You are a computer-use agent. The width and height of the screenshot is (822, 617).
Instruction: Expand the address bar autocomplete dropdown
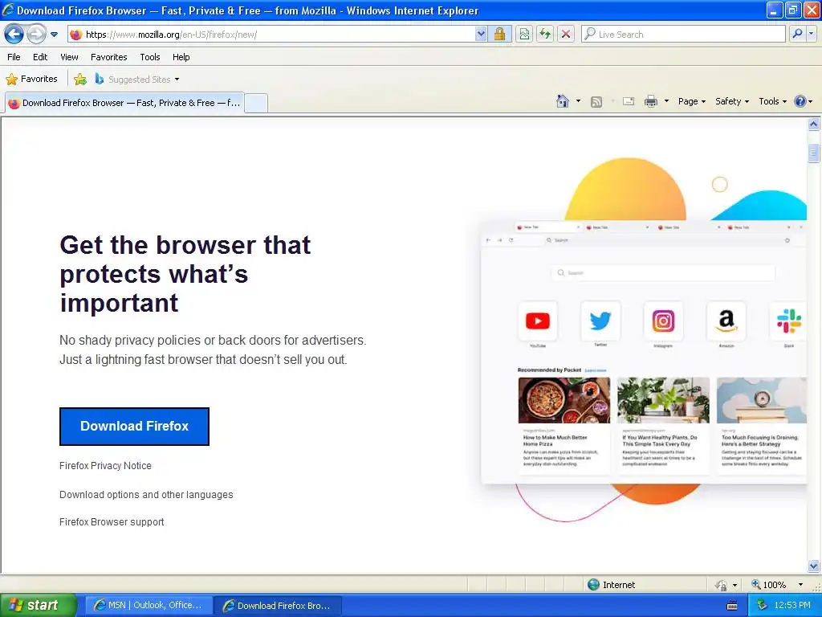tap(482, 35)
